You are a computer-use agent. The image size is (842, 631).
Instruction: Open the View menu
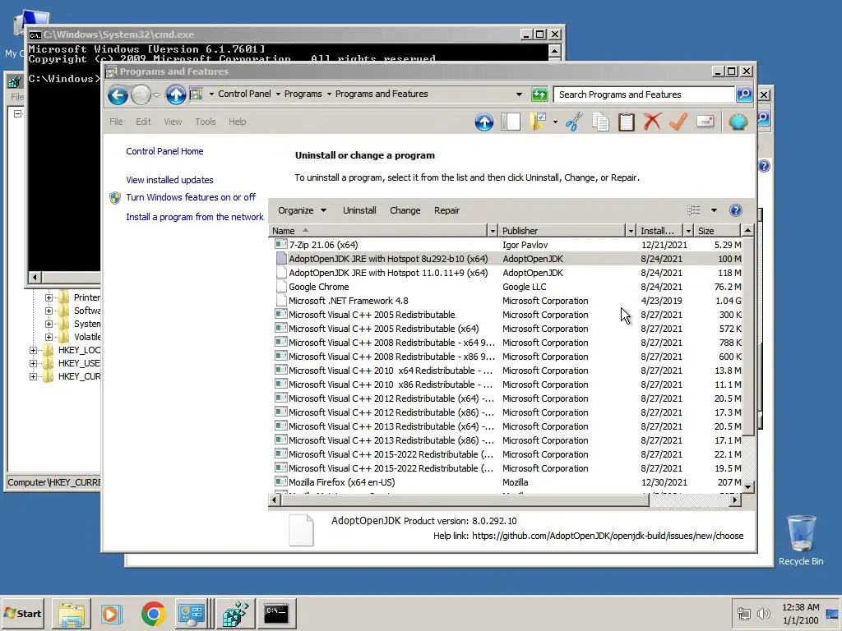[173, 122]
